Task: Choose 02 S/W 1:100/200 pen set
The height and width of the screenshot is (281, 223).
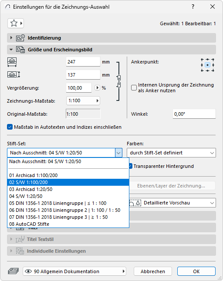Action: [68, 182]
